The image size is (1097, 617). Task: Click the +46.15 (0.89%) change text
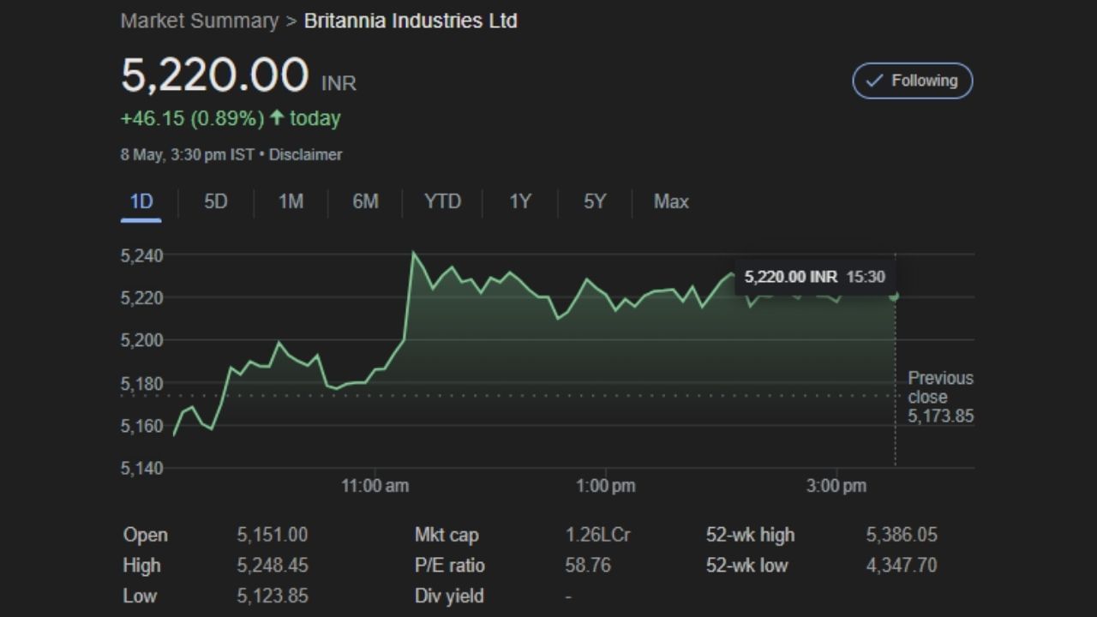[x=192, y=118]
